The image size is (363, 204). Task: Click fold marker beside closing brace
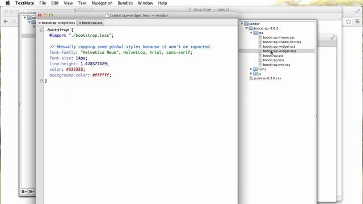point(41,80)
